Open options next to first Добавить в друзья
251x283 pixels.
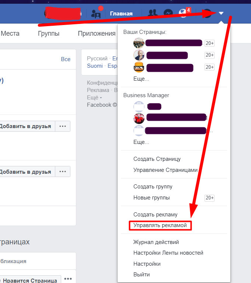coord(63,126)
